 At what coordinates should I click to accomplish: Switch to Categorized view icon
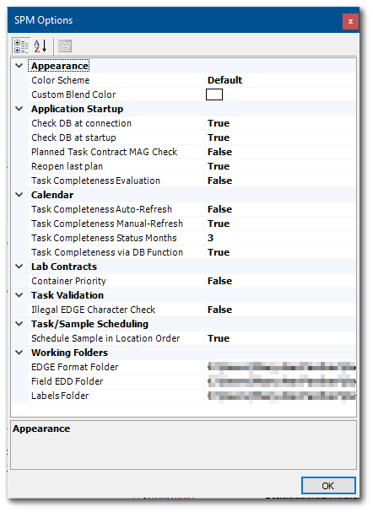[21, 46]
